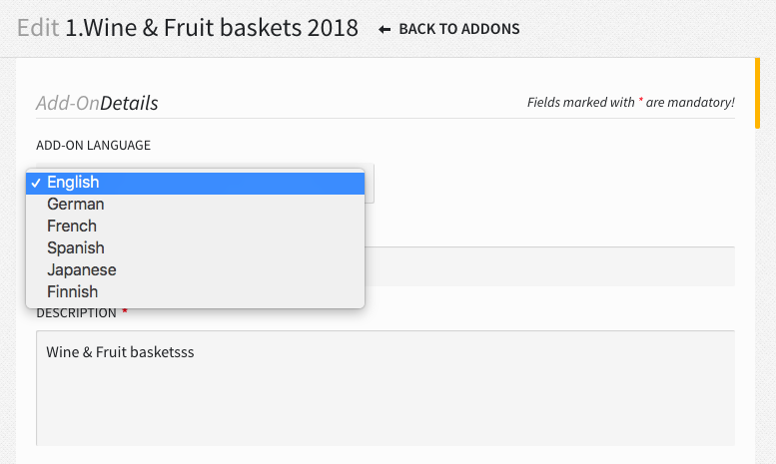Screen dimensions: 776x464
Task: Click the mandatory fields note
Action: tap(630, 102)
